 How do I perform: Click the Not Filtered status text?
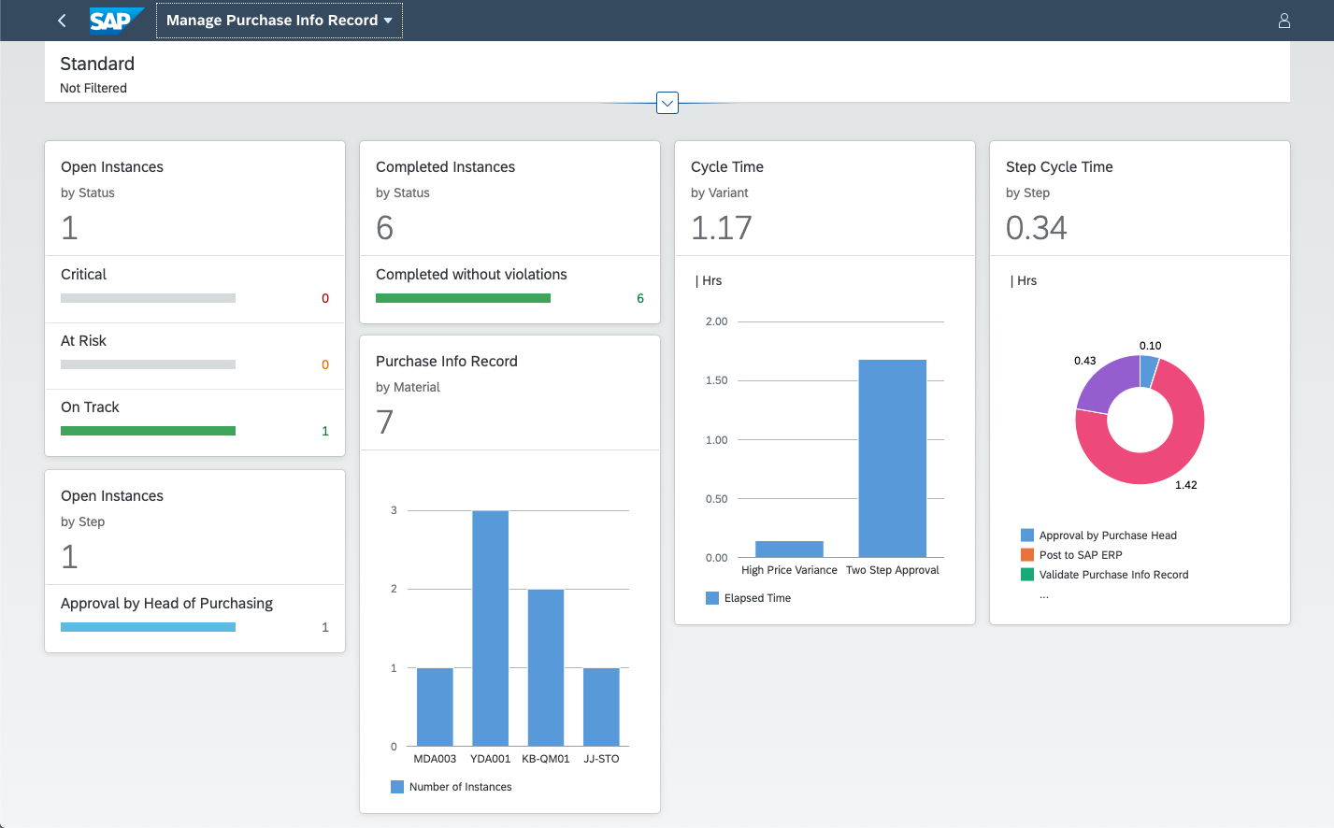93,88
